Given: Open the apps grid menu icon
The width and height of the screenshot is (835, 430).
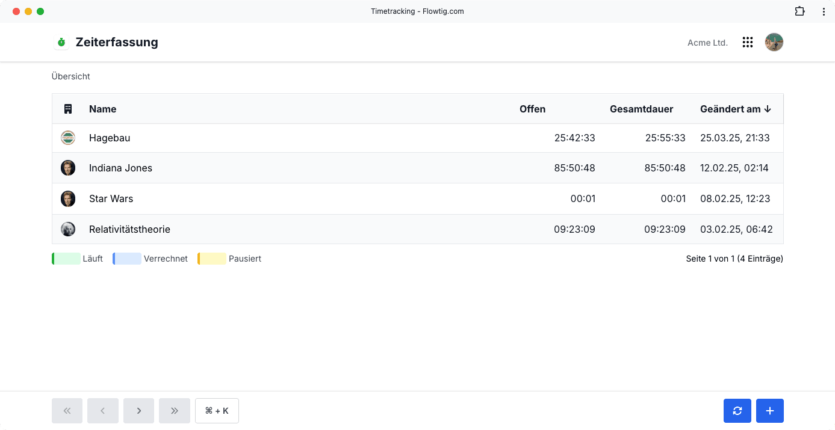Looking at the screenshot, I should pyautogui.click(x=748, y=42).
